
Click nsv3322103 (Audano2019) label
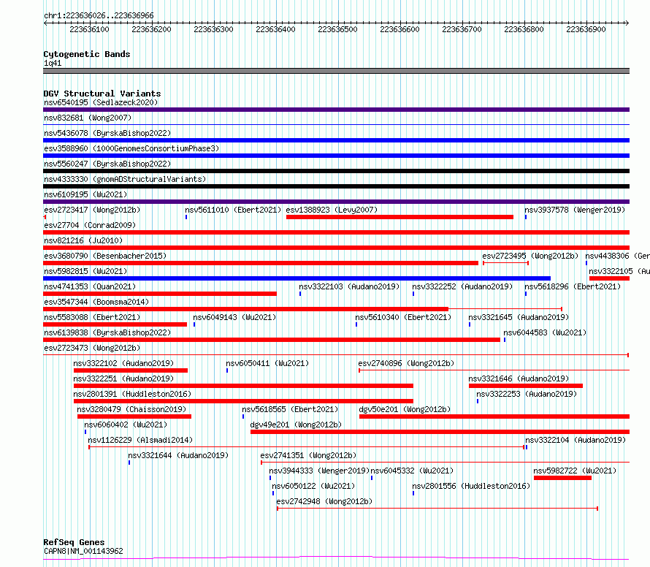pos(349,286)
